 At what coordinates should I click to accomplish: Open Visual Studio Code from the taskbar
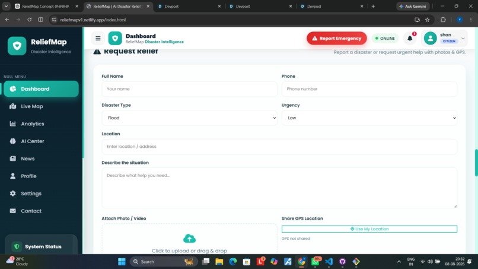coord(329,262)
